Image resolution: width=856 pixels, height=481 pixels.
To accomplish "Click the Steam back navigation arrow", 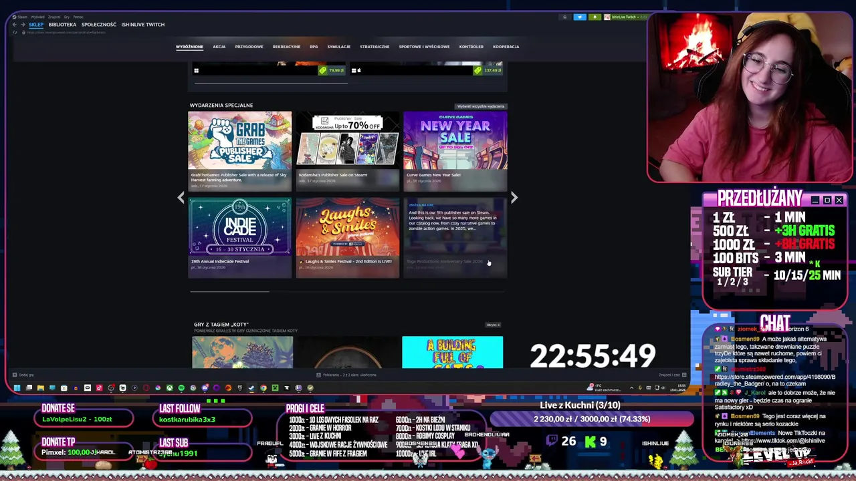I will (14, 25).
